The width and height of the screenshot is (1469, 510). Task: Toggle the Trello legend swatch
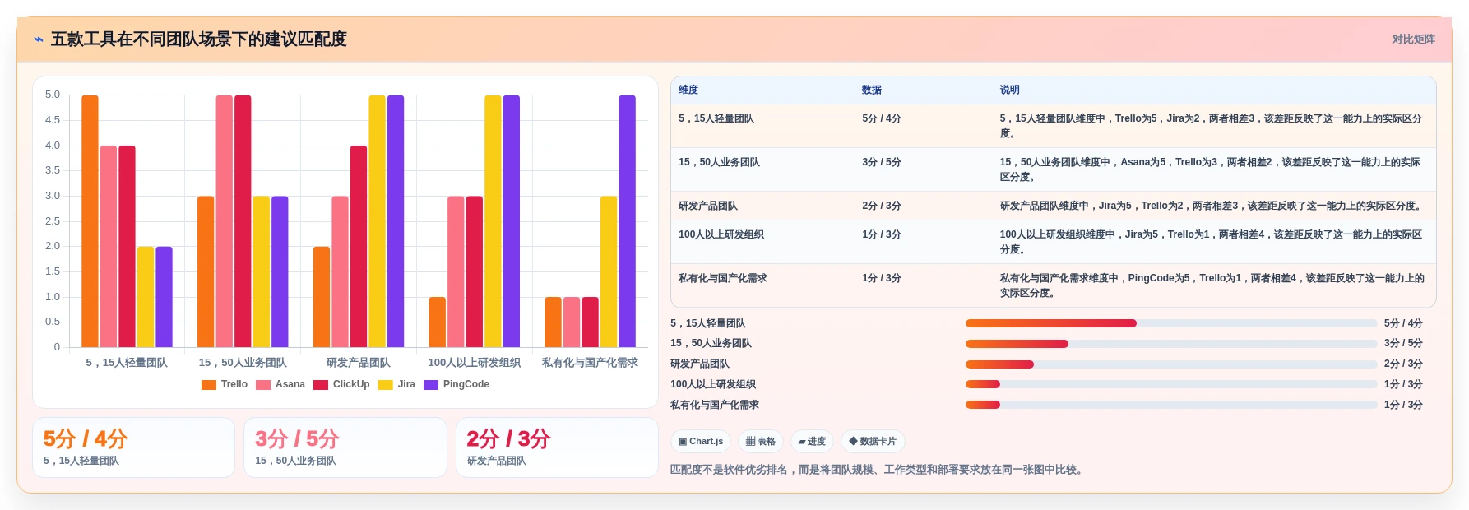click(209, 385)
